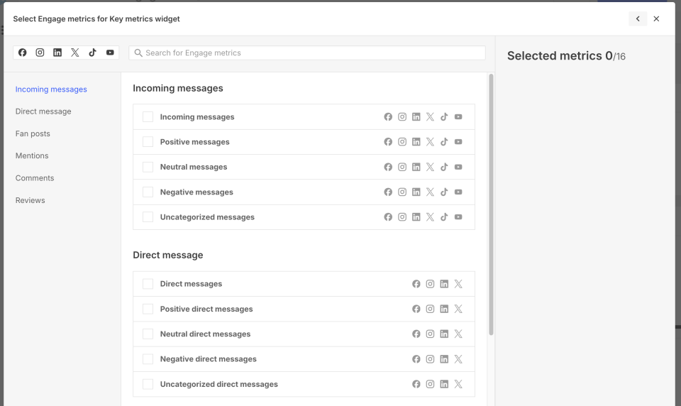Click Facebook icon in Incoming messages row
Viewport: 681px width, 406px height.
[388, 117]
